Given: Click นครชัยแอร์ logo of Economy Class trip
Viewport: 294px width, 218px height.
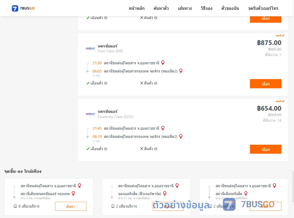Looking at the screenshot, I should [90, 114].
